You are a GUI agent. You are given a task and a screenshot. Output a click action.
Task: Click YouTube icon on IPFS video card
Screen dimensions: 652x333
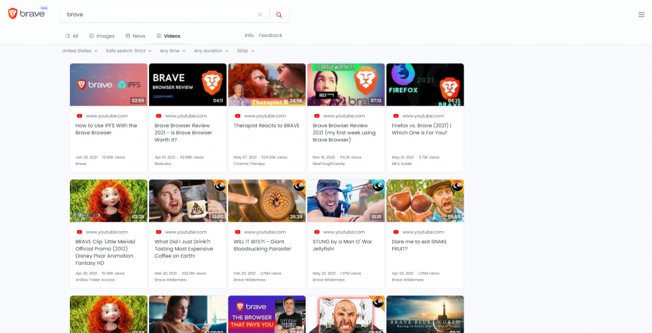(79, 116)
